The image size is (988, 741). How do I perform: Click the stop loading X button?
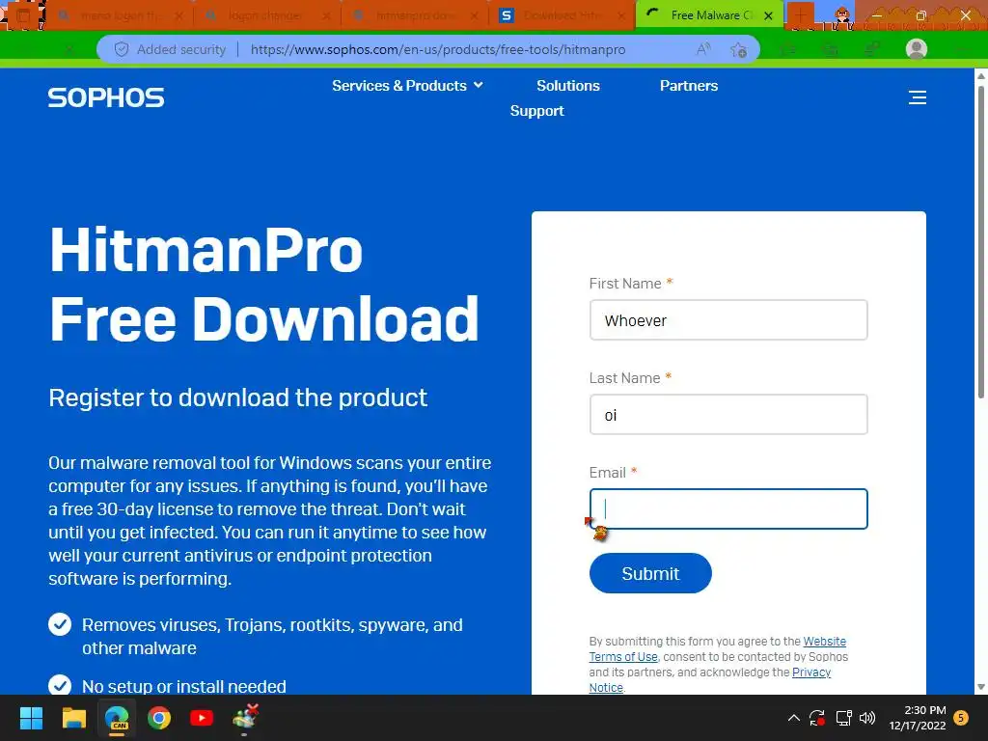pos(69,49)
